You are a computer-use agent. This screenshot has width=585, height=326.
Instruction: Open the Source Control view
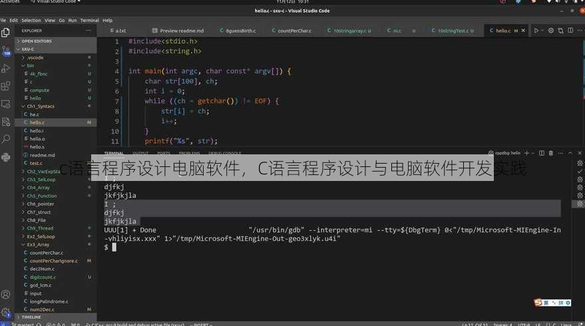click(x=6, y=51)
